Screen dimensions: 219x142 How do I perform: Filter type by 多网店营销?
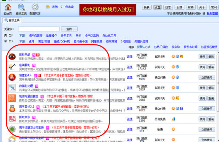point(92,36)
